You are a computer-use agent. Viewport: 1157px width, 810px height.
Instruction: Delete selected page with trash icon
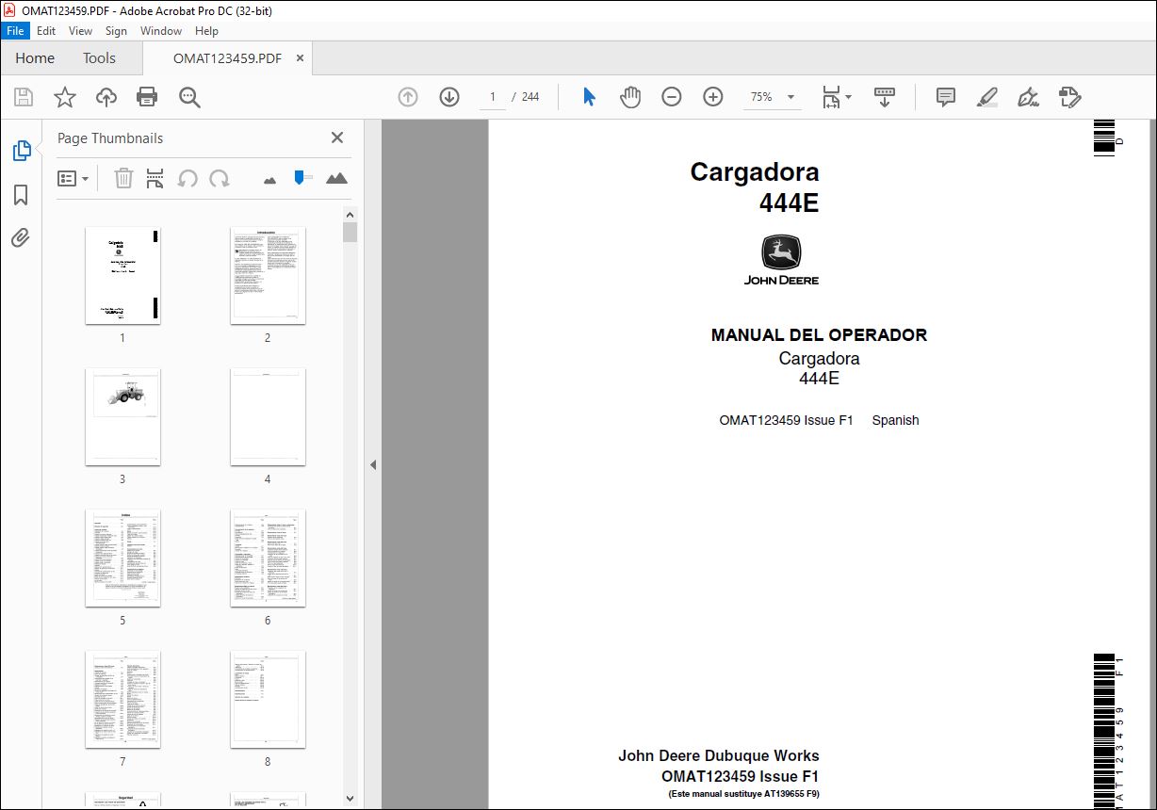[124, 178]
